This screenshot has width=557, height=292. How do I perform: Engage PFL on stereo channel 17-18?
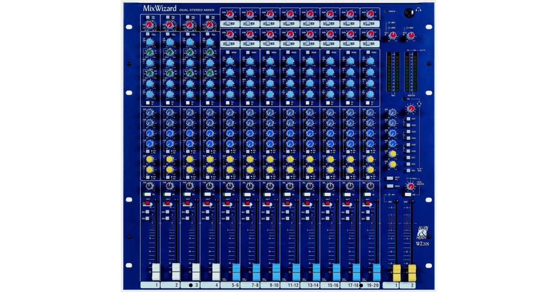[348, 203]
